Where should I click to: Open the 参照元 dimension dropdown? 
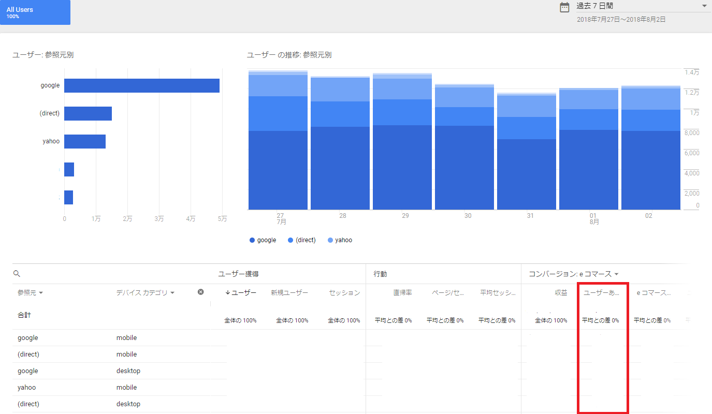[x=30, y=293]
